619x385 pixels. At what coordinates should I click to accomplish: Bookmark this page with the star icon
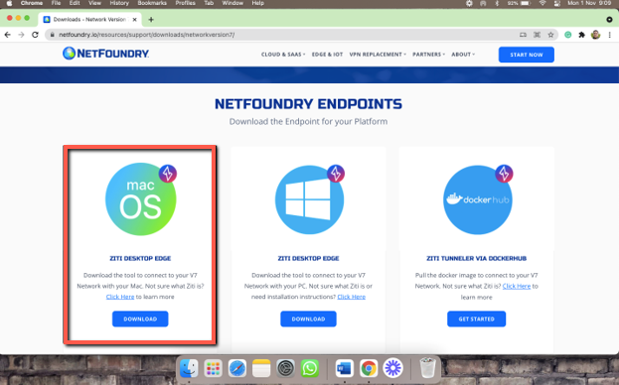point(550,35)
